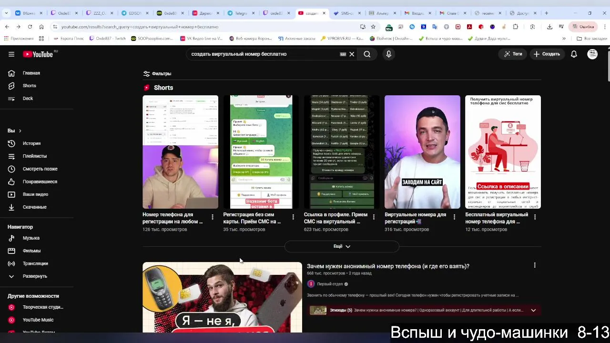The width and height of the screenshot is (610, 343).
Task: Open Плейлисты in the sidebar
Action: pyautogui.click(x=37, y=156)
